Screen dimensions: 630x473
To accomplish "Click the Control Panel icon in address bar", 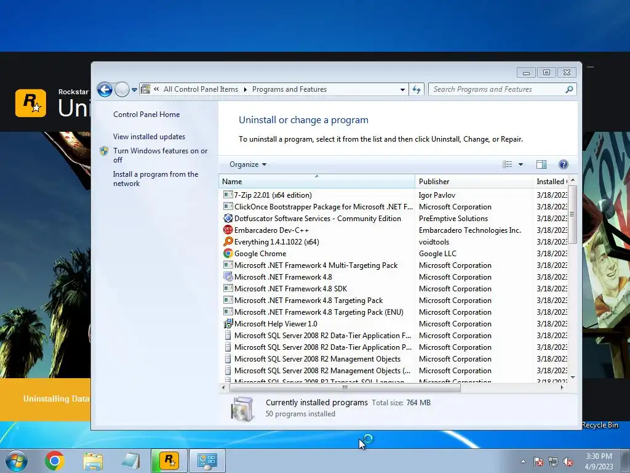I will coord(145,89).
